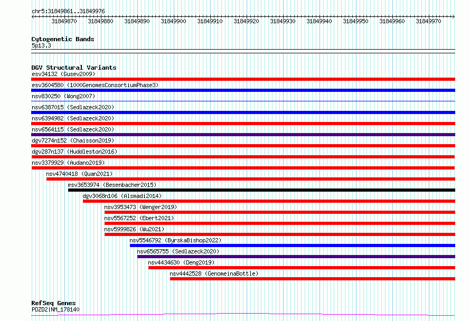
Task: Click red bar beneath nsv5999826
Action: coord(280,234)
